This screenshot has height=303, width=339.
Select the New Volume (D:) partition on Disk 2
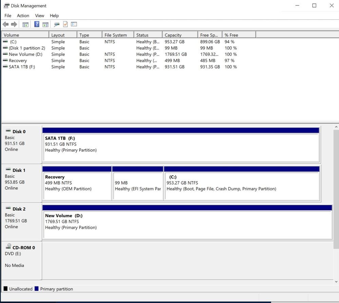[x=187, y=224]
